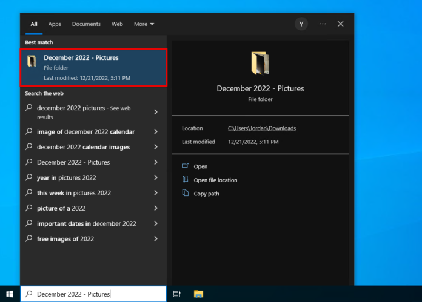This screenshot has width=422, height=302.
Task: Select Open file location action
Action: click(215, 180)
